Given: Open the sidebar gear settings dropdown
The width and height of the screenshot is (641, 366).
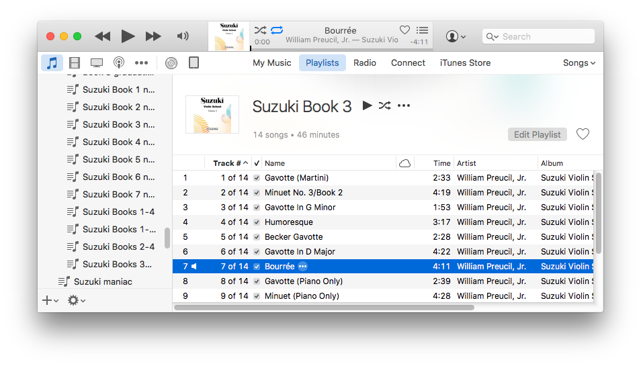Looking at the screenshot, I should pyautogui.click(x=77, y=300).
